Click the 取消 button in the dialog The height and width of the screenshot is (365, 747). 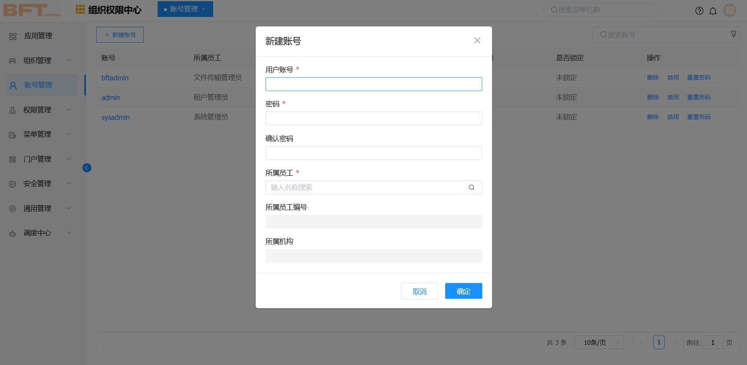(x=419, y=291)
